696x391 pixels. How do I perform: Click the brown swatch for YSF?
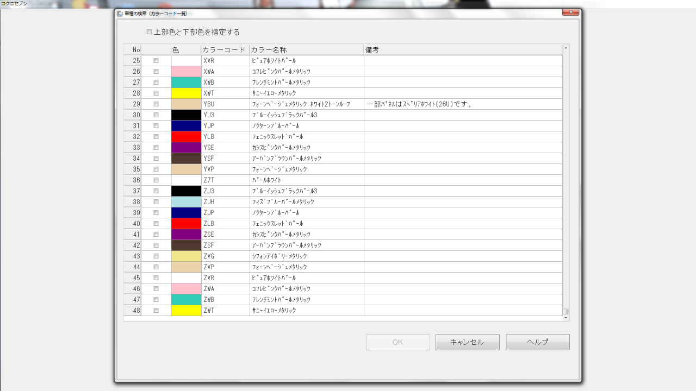186,158
